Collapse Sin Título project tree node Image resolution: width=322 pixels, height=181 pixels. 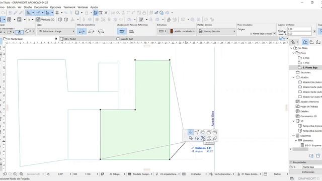point(291,48)
